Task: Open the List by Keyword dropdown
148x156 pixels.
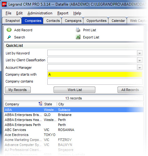Action: click(140, 53)
